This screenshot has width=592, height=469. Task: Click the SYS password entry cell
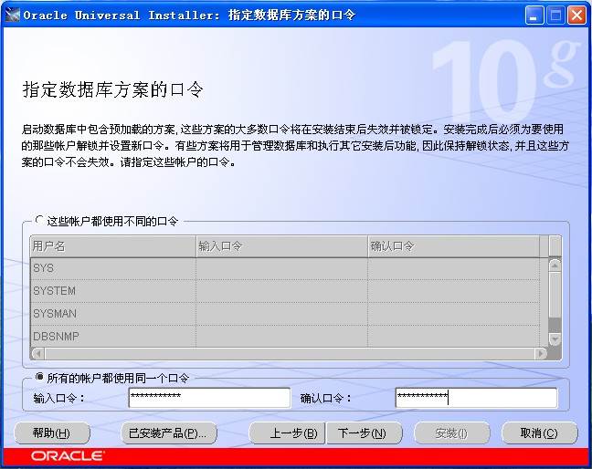282,268
